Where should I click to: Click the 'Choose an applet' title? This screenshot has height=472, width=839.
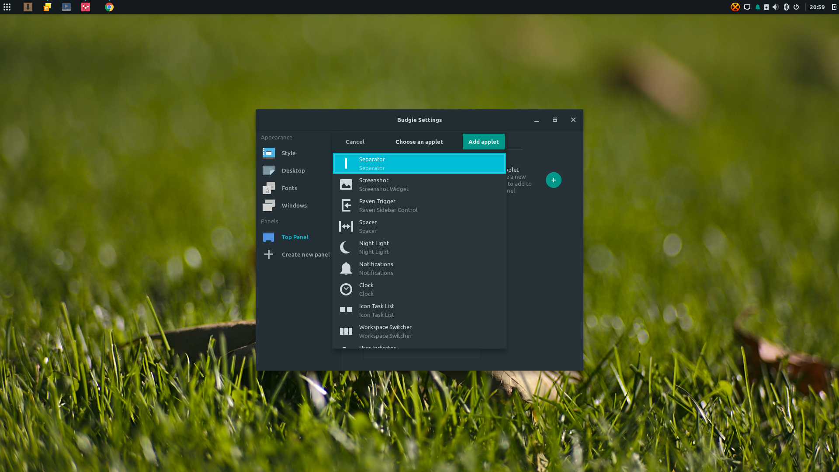pyautogui.click(x=419, y=142)
